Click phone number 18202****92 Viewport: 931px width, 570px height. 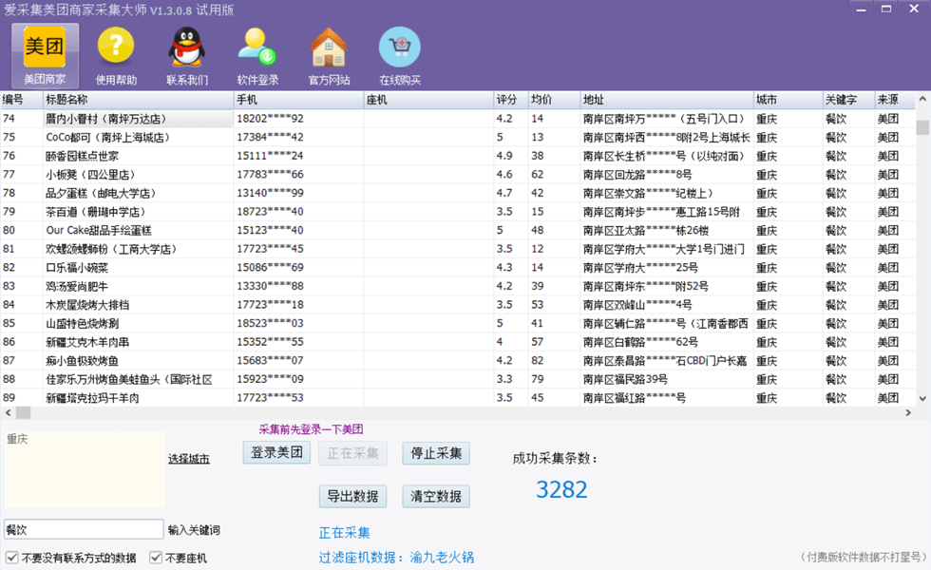tap(270, 119)
